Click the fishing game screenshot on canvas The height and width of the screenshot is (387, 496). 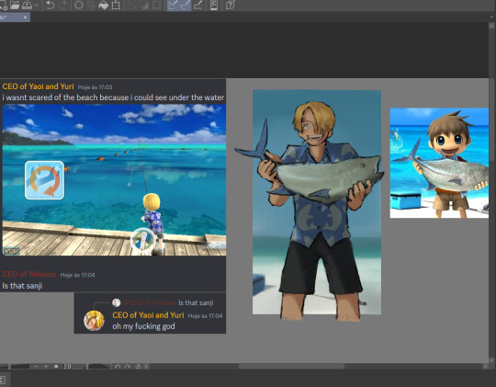click(x=114, y=180)
